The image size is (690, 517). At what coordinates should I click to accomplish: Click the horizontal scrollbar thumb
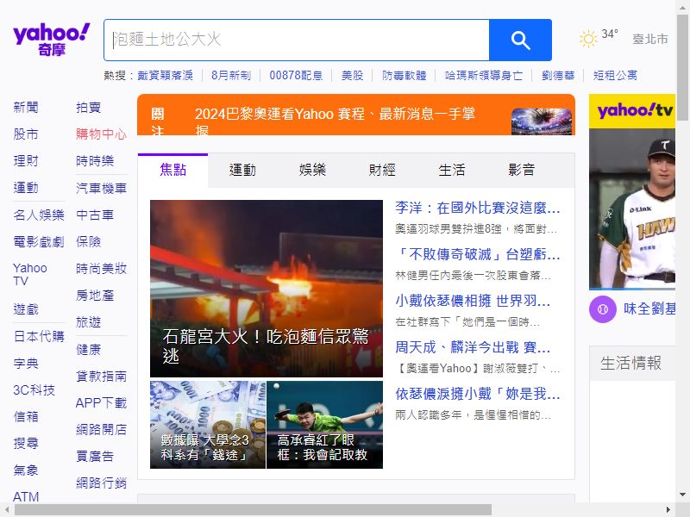click(253, 510)
